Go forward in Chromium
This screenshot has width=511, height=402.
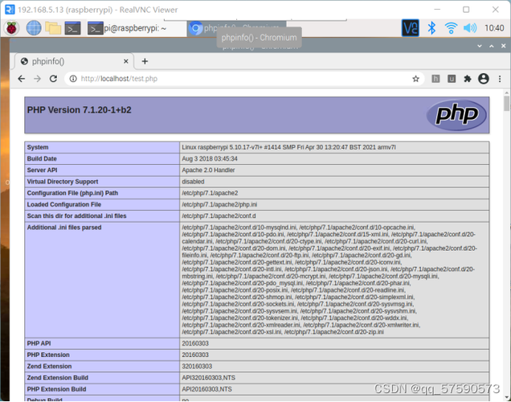click(x=37, y=79)
